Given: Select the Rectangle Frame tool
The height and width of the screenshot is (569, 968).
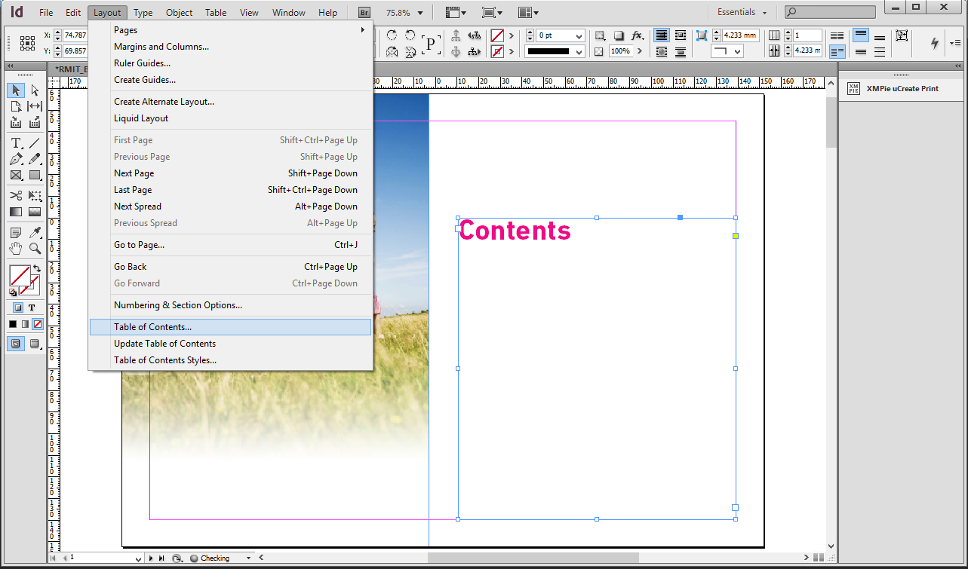Looking at the screenshot, I should tap(16, 176).
